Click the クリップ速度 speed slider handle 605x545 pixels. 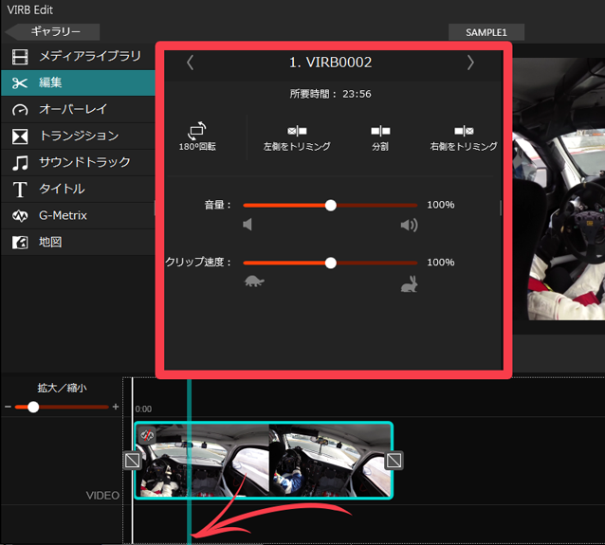(x=331, y=263)
